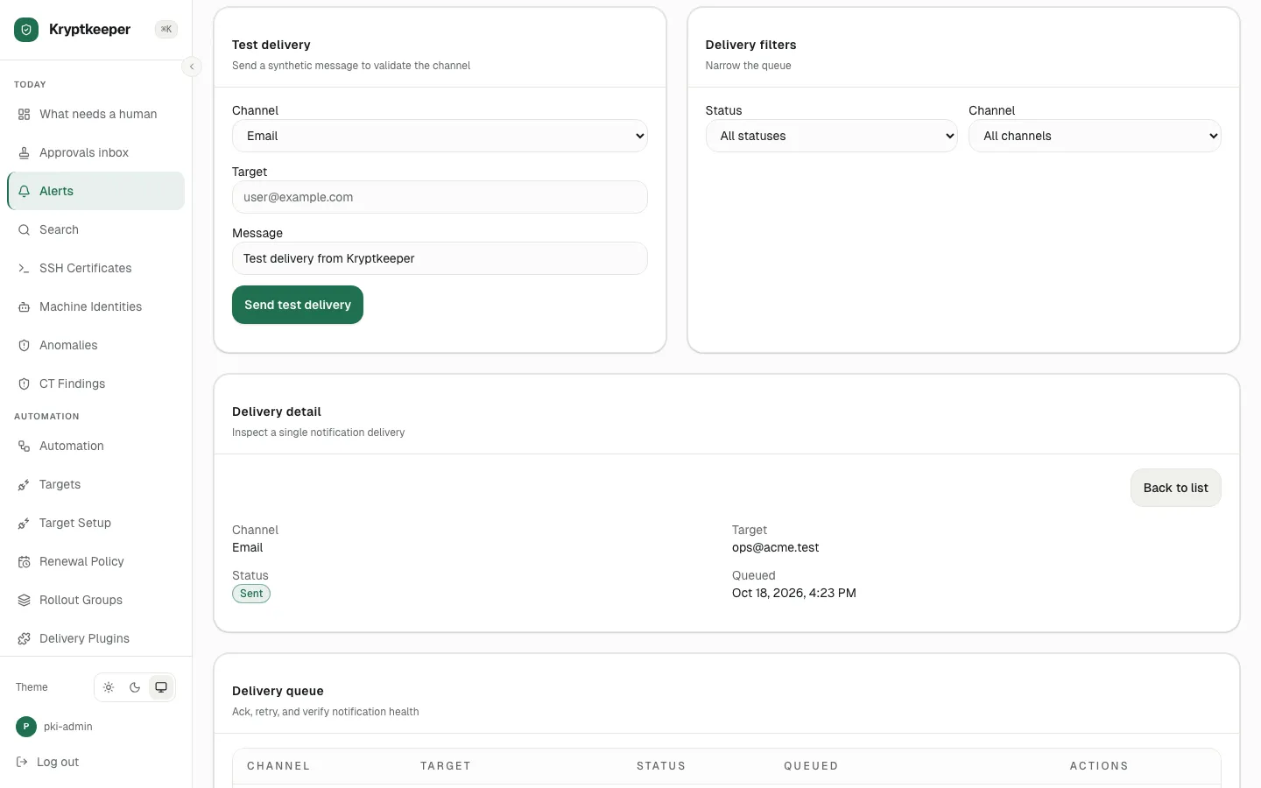Select the system theme option
The height and width of the screenshot is (788, 1261).
(161, 687)
